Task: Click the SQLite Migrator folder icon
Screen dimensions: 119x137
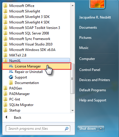Action: pos(6,105)
